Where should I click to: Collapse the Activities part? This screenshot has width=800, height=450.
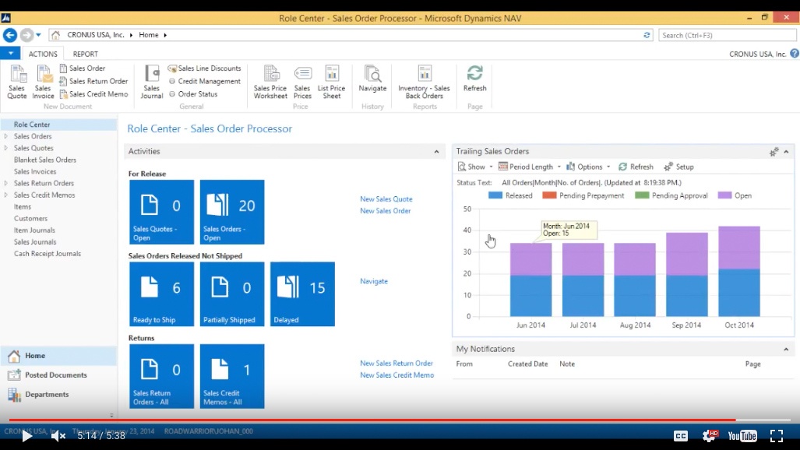tap(436, 152)
